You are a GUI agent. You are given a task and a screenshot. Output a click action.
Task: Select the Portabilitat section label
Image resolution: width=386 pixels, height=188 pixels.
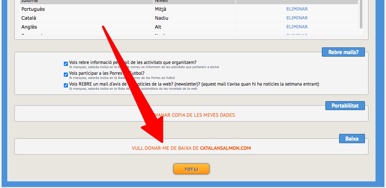[345, 106]
